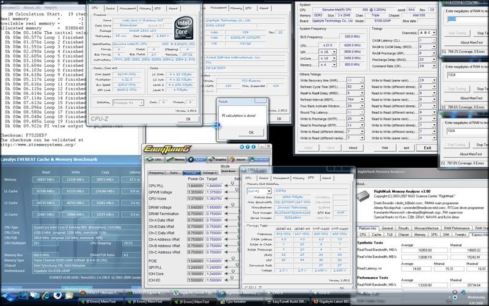This screenshot has width=489, height=306.
Task: Select the Tuner section in EasyTune6
Action: click(196, 160)
